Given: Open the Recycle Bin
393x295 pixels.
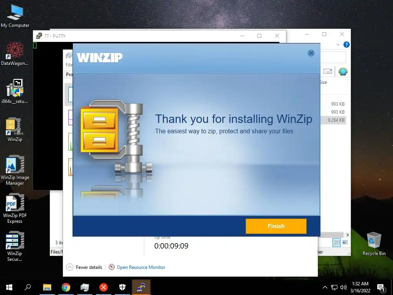Looking at the screenshot, I should (374, 244).
